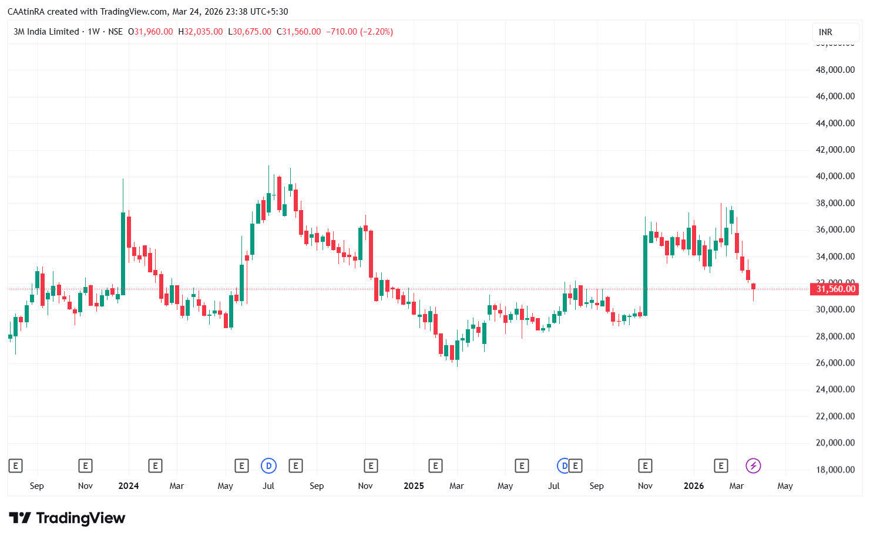Screen dimensions: 870x540
Task: Click the open value O31,960.00
Action: (150, 32)
